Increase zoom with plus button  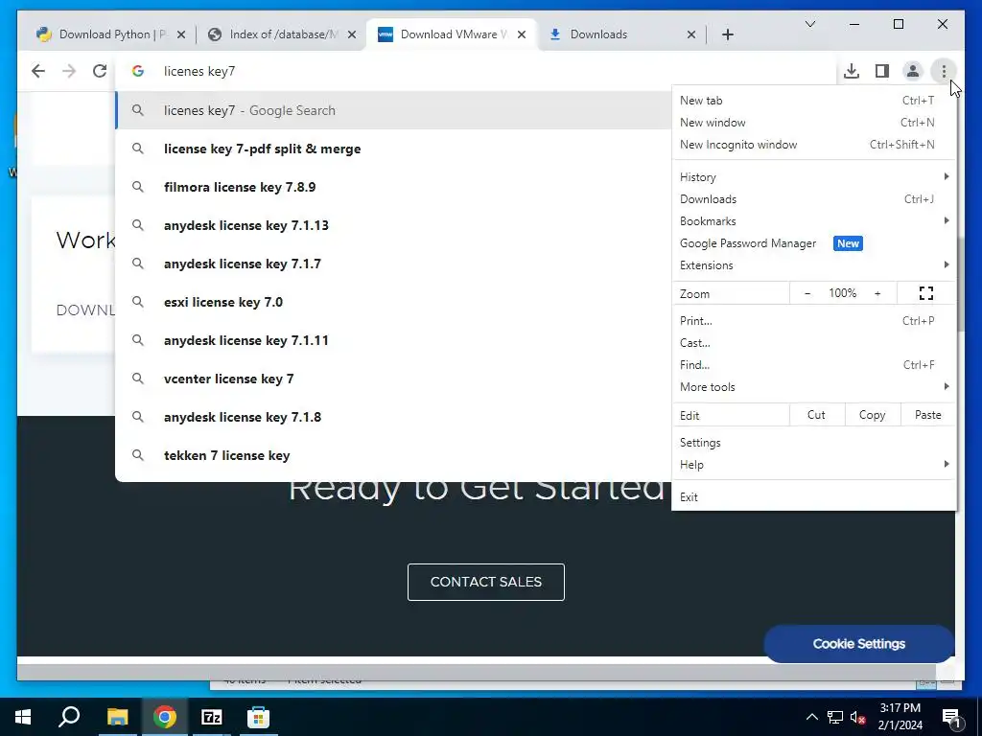click(877, 293)
